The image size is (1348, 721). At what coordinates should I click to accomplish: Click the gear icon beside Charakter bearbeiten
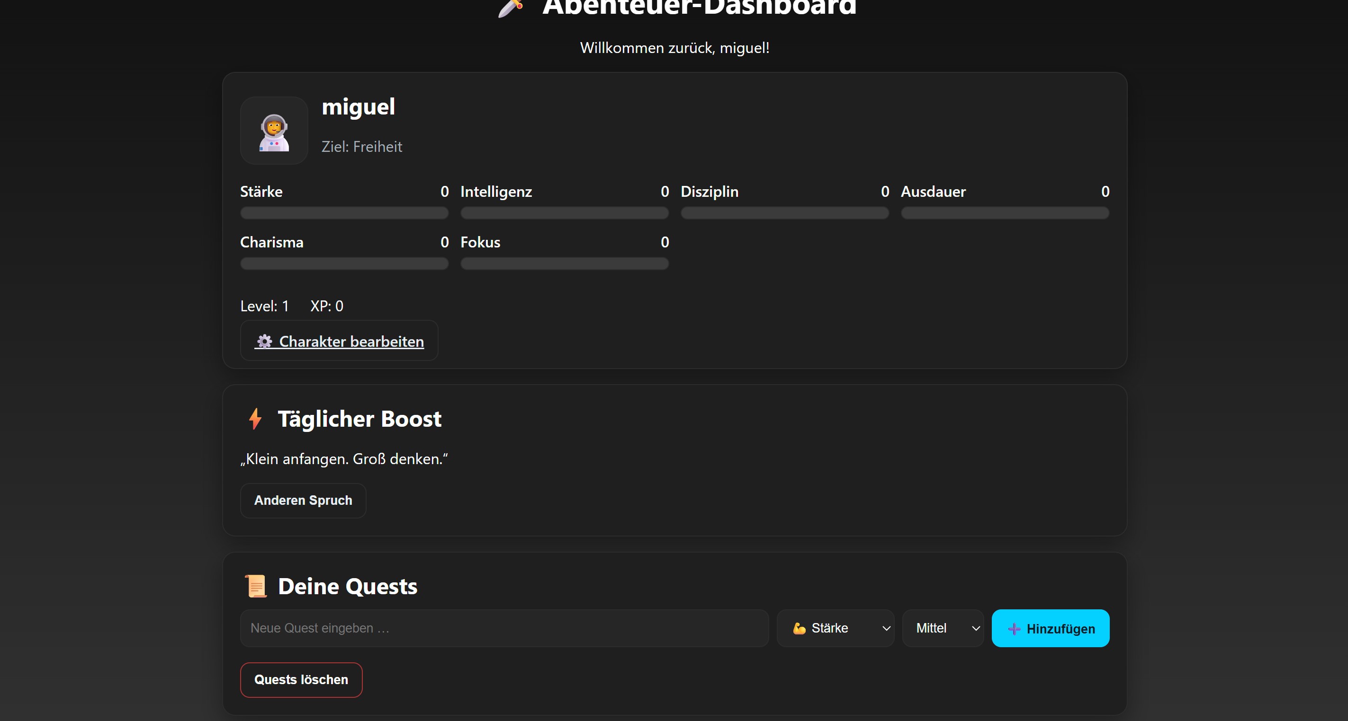tap(265, 342)
